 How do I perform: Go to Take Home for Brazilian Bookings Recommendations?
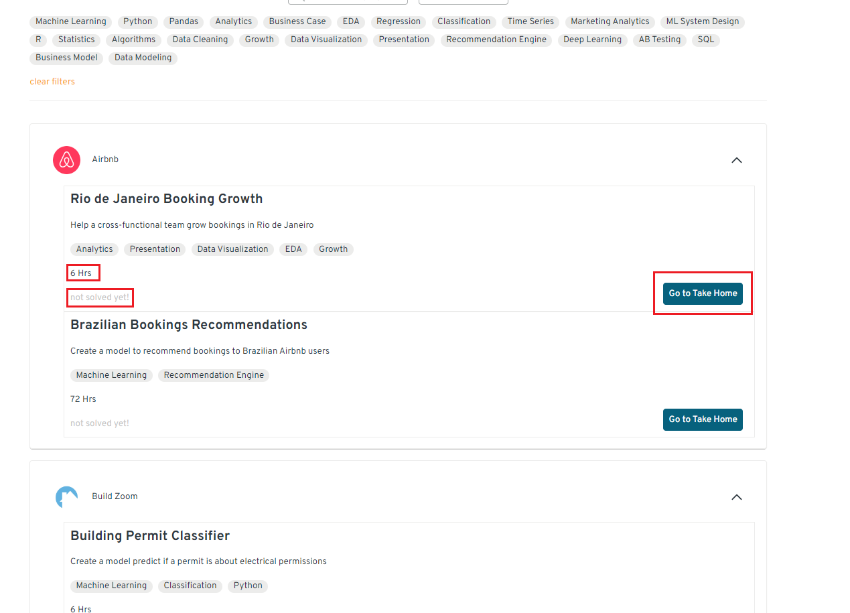703,419
